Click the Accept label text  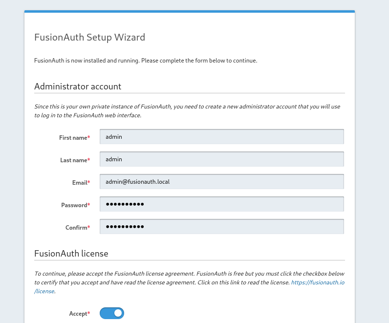click(x=79, y=314)
